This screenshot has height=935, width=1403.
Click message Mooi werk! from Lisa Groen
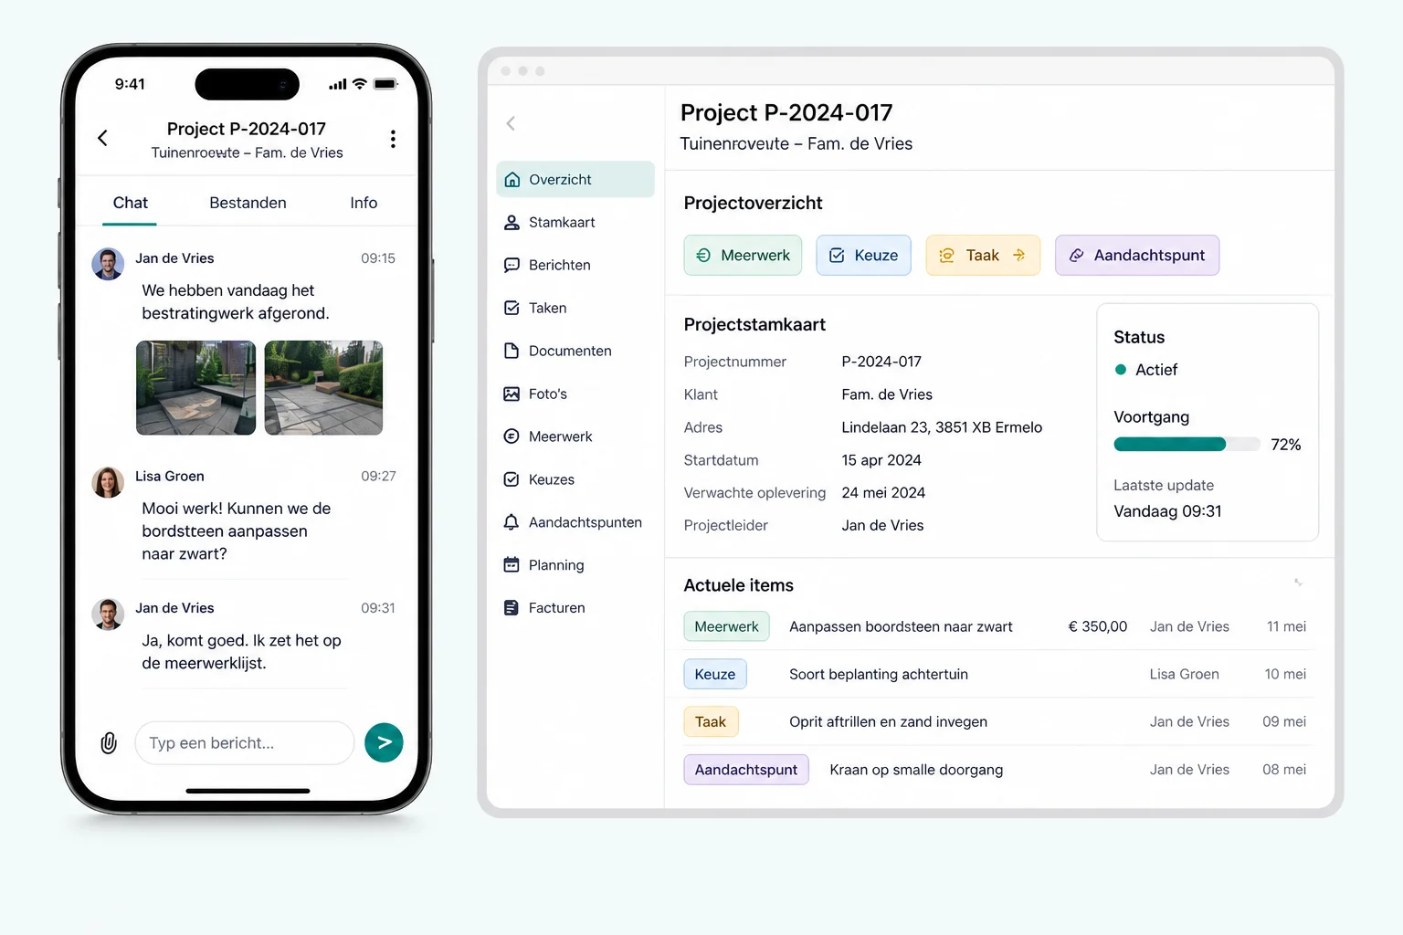[236, 531]
